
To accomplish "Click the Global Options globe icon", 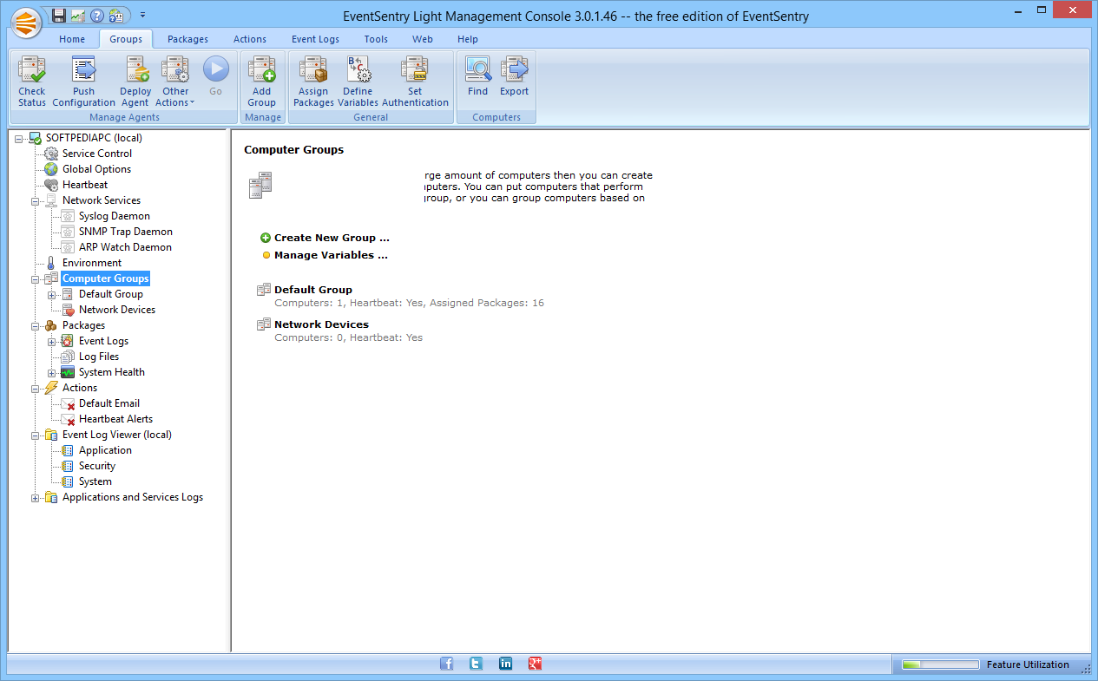I will [51, 169].
